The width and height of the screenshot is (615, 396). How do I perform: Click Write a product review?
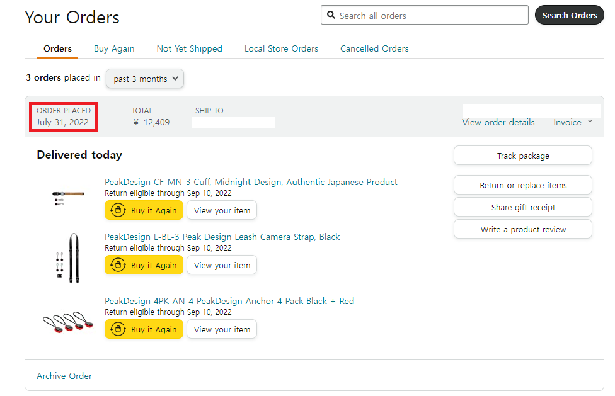point(523,229)
